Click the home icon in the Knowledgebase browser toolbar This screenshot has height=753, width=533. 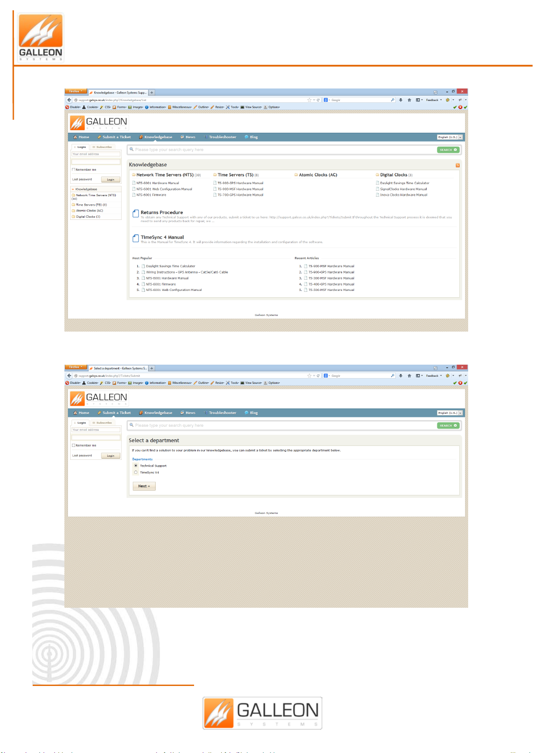coord(409,100)
